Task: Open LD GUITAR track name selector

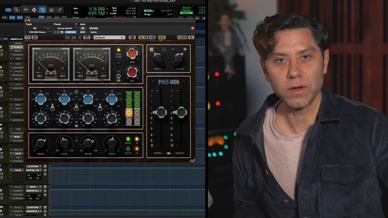Action: click(x=34, y=167)
